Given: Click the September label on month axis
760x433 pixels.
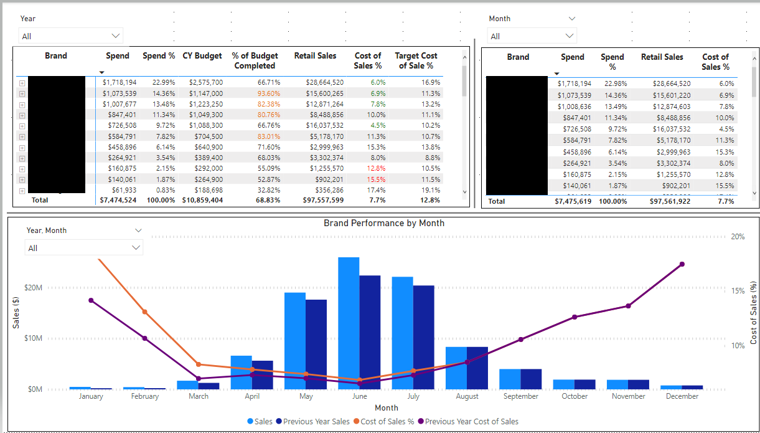Looking at the screenshot, I should pyautogui.click(x=521, y=396).
